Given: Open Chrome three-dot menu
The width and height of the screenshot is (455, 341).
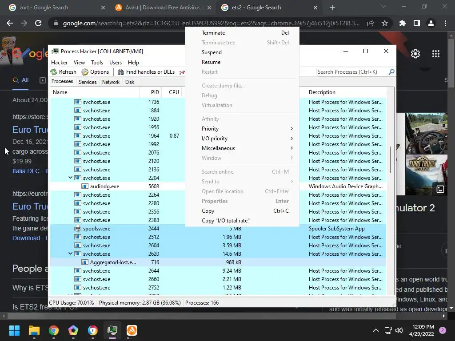Looking at the screenshot, I should 445,23.
